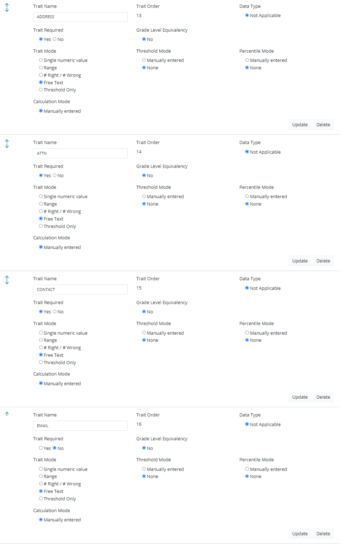Click Update button for the ADDRESS trait
341x547 pixels.
coord(300,125)
